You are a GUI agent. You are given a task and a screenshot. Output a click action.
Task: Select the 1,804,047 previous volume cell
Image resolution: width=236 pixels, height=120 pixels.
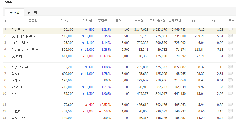160,94
